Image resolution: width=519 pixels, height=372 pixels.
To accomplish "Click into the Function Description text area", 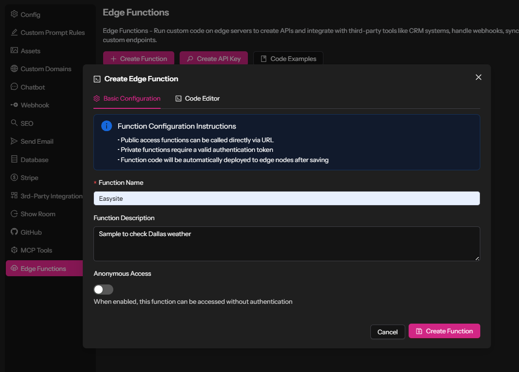I will click(287, 244).
